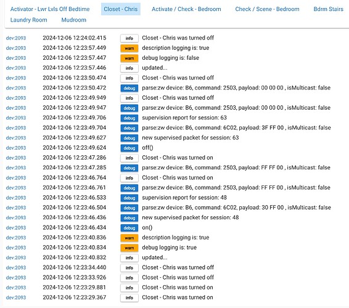Click message 'debug logging is: true'
The image size is (349, 308).
point(169,248)
